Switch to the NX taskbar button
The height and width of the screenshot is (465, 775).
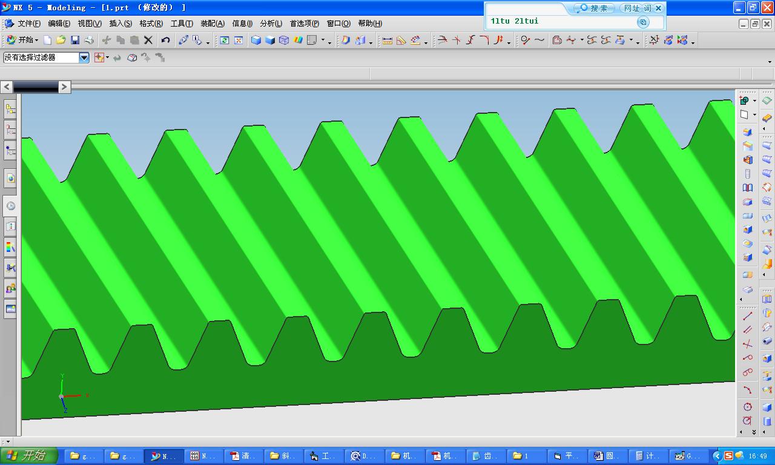coord(163,456)
